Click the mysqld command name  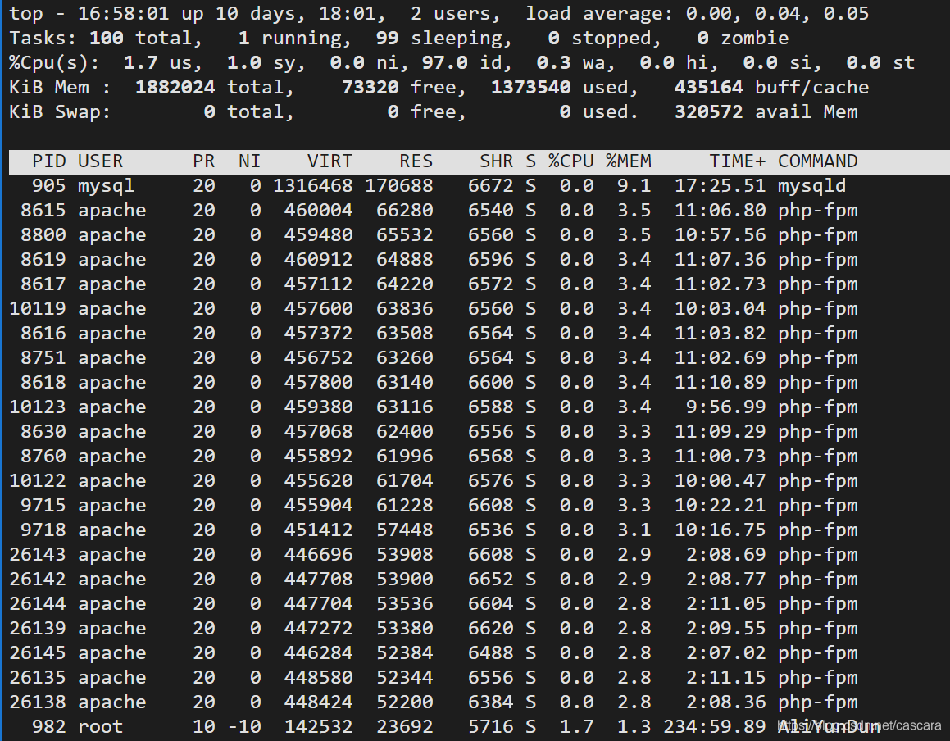pyautogui.click(x=811, y=185)
